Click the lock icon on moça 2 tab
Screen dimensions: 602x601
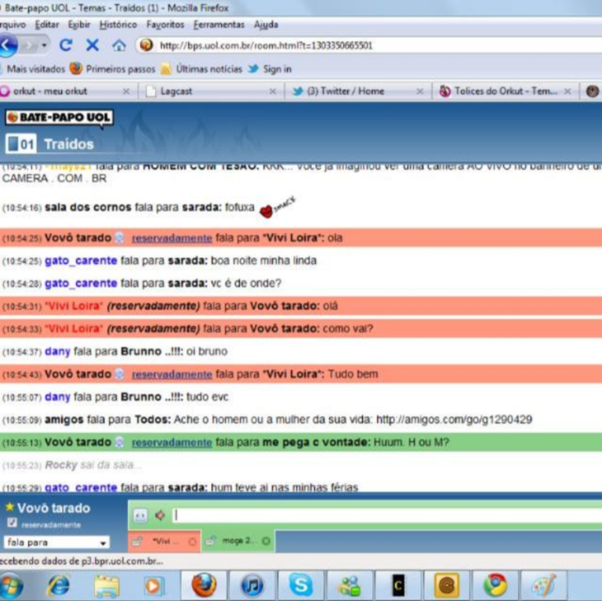click(211, 541)
